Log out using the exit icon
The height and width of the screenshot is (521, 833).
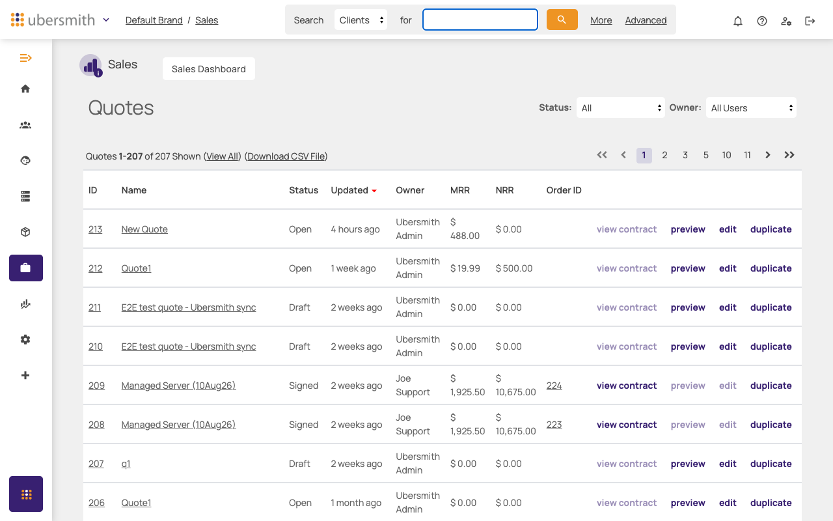pos(810,21)
